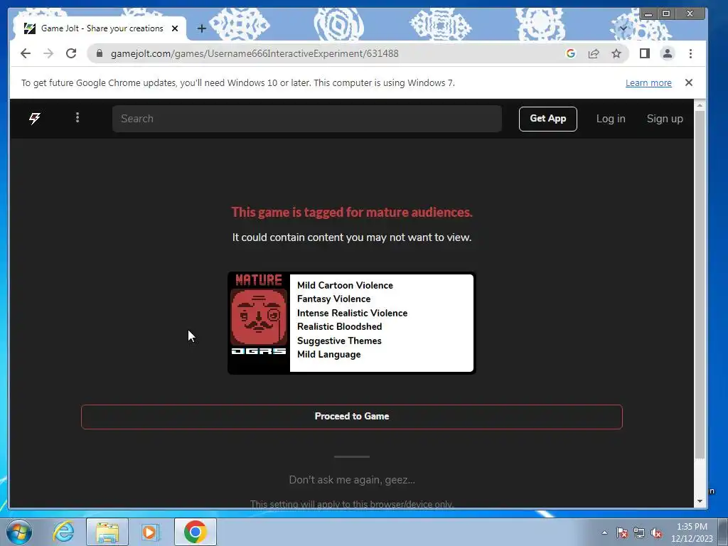
Task: Click the network tray icon
Action: click(639, 533)
